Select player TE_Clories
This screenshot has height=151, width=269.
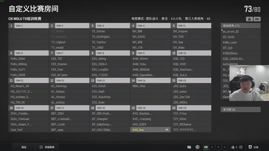click(x=110, y=31)
